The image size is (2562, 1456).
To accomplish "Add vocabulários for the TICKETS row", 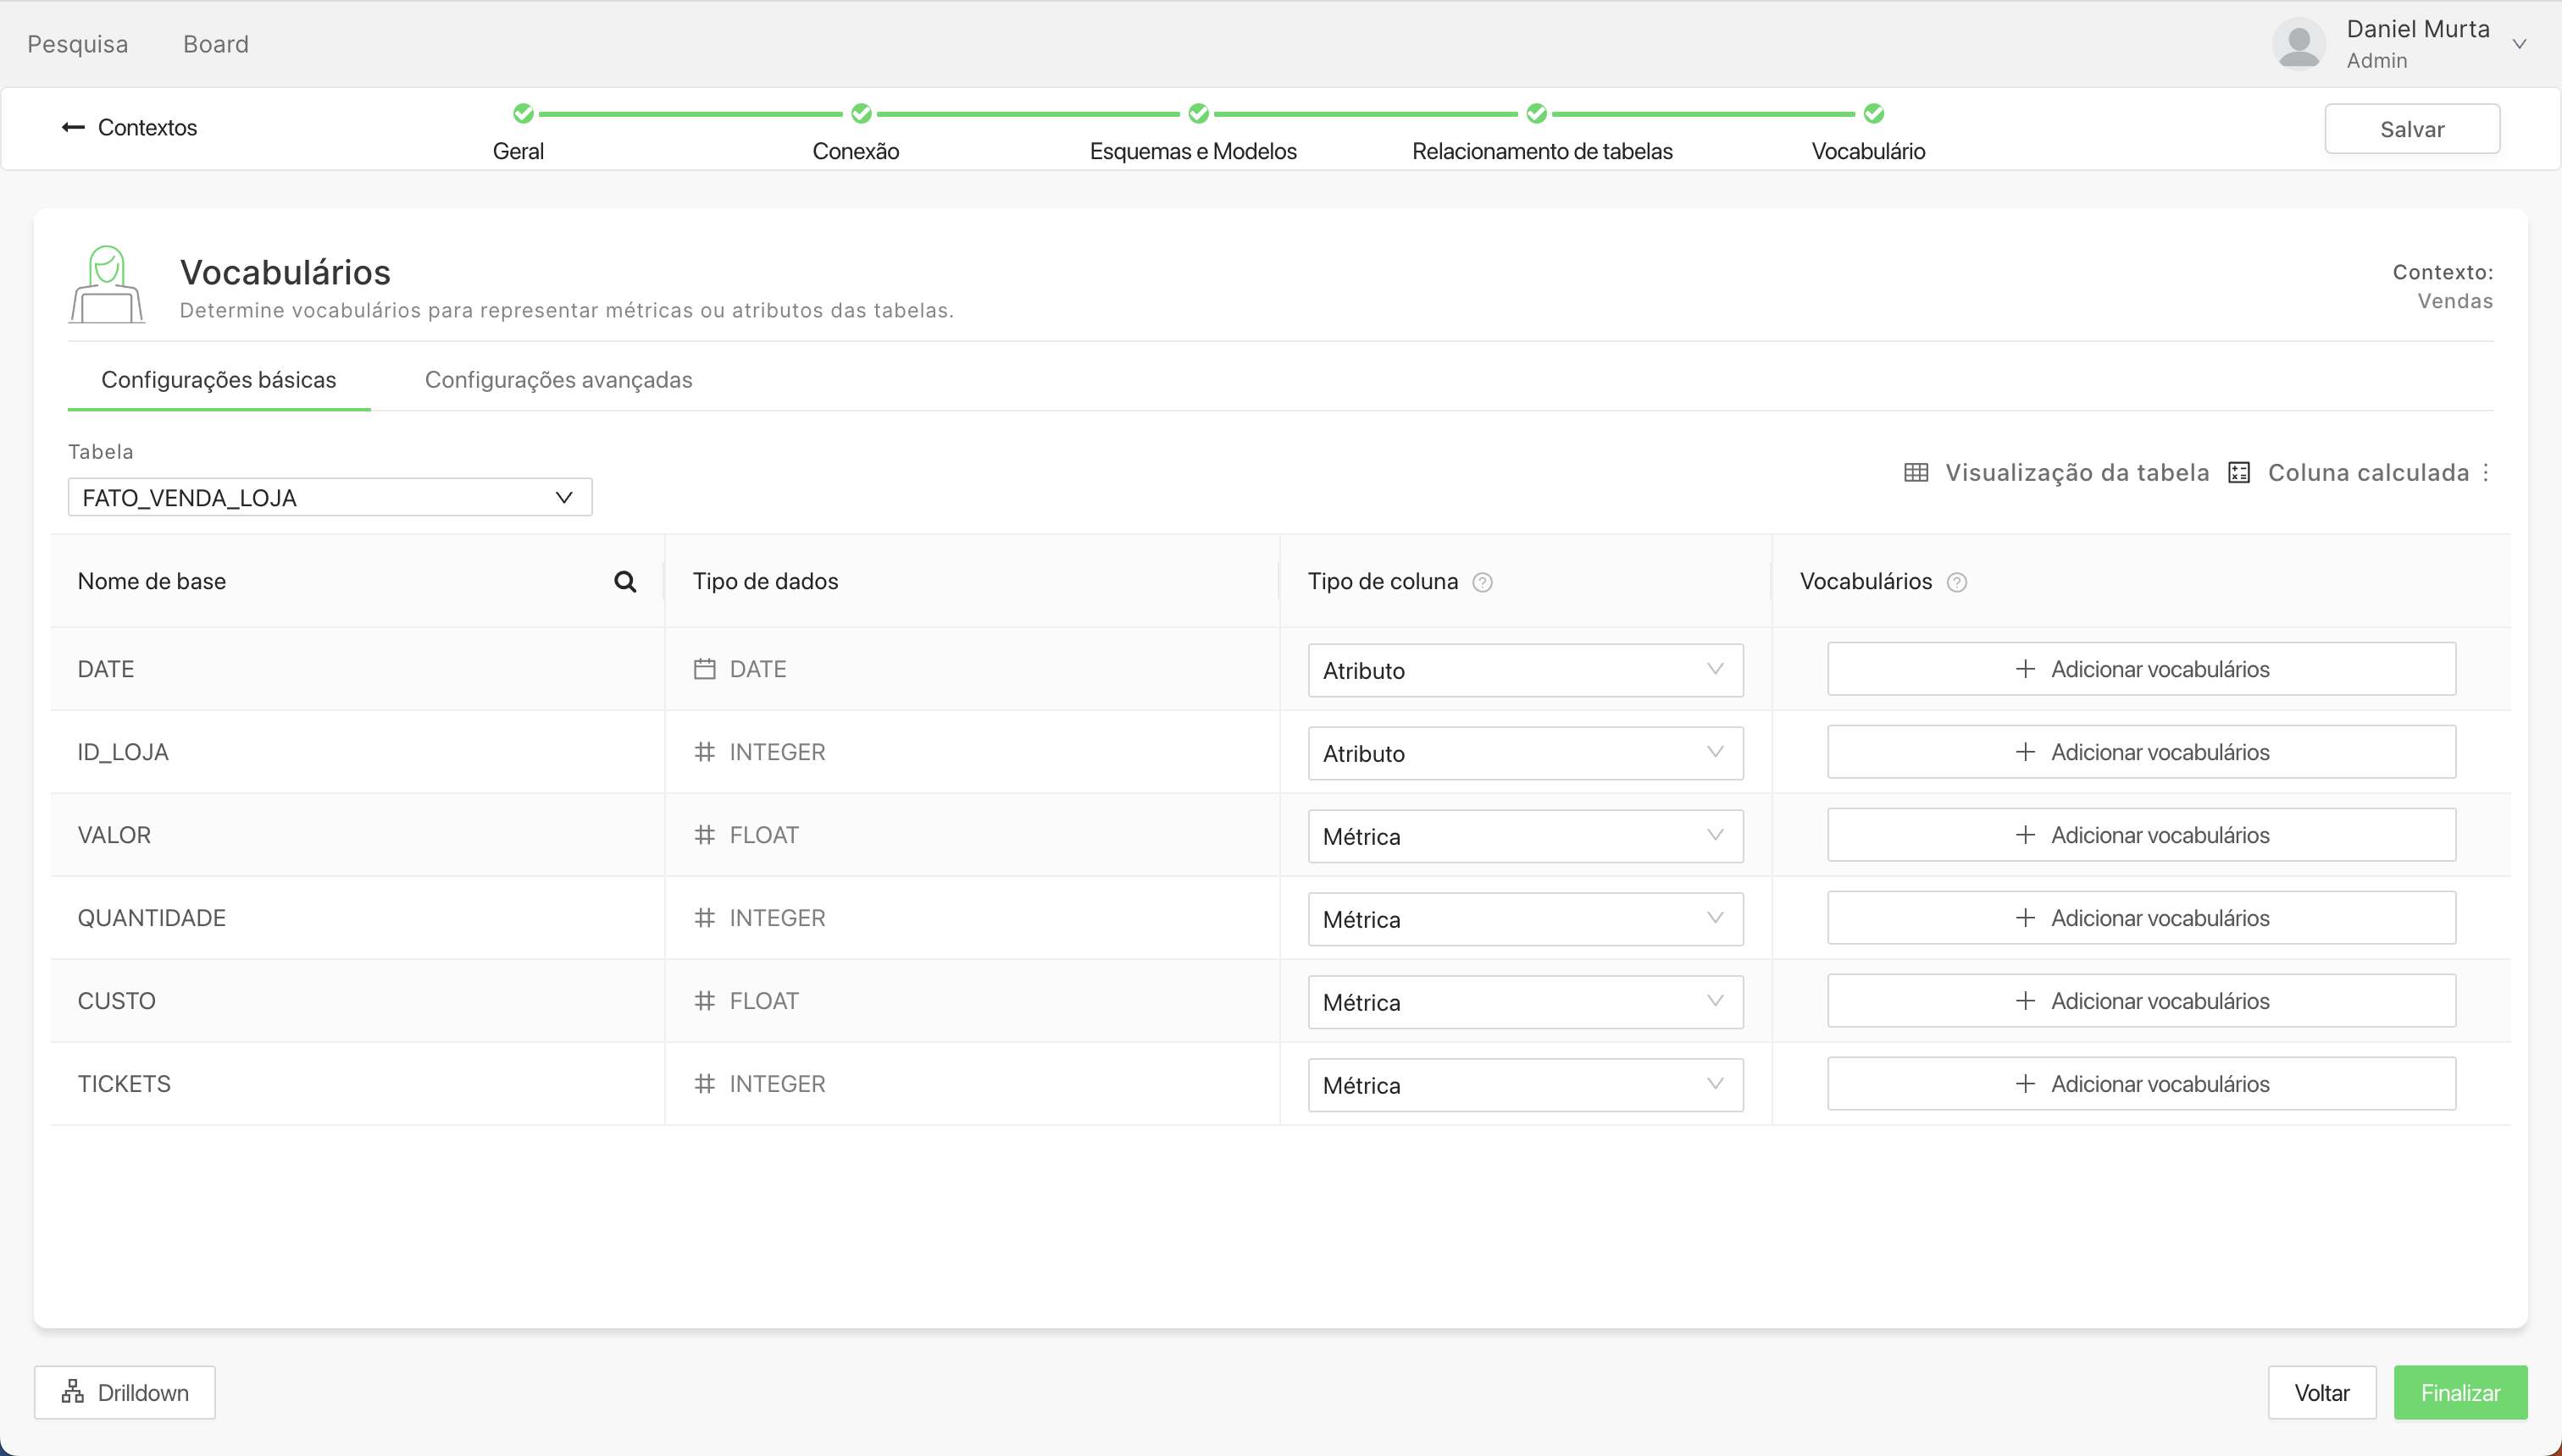I will click(x=2141, y=1084).
